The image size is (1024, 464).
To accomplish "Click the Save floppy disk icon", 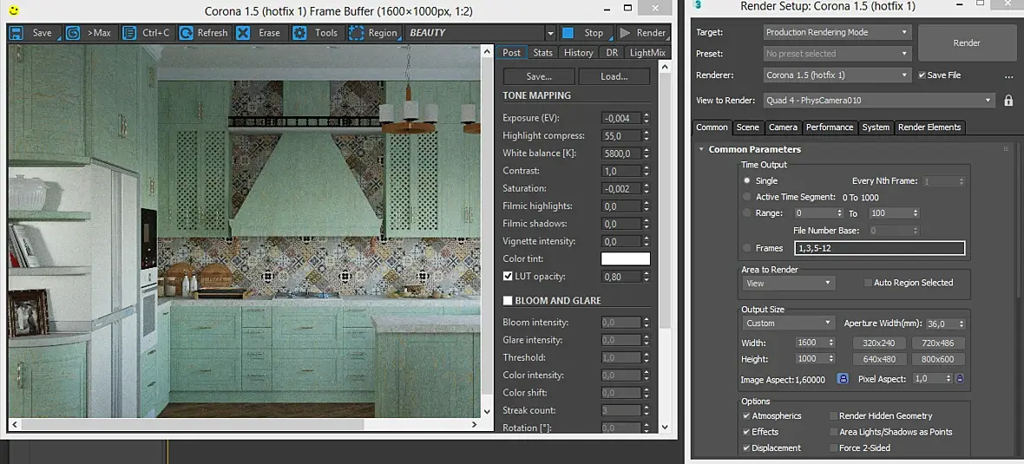I will coord(16,33).
